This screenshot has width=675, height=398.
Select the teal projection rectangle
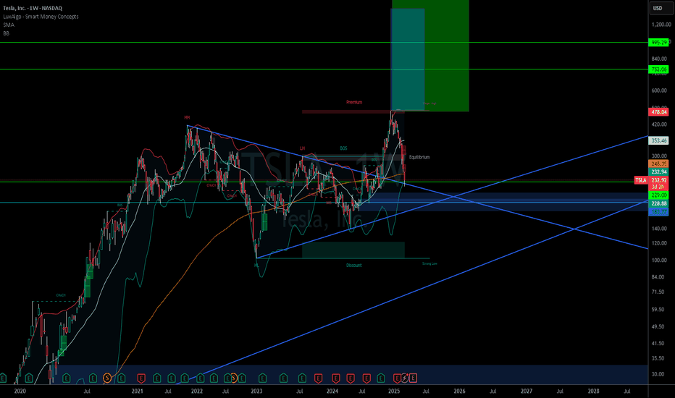tap(407, 60)
